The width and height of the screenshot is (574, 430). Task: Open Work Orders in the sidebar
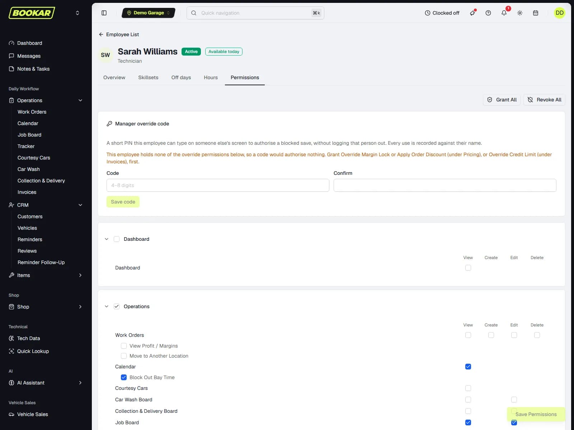32,112
